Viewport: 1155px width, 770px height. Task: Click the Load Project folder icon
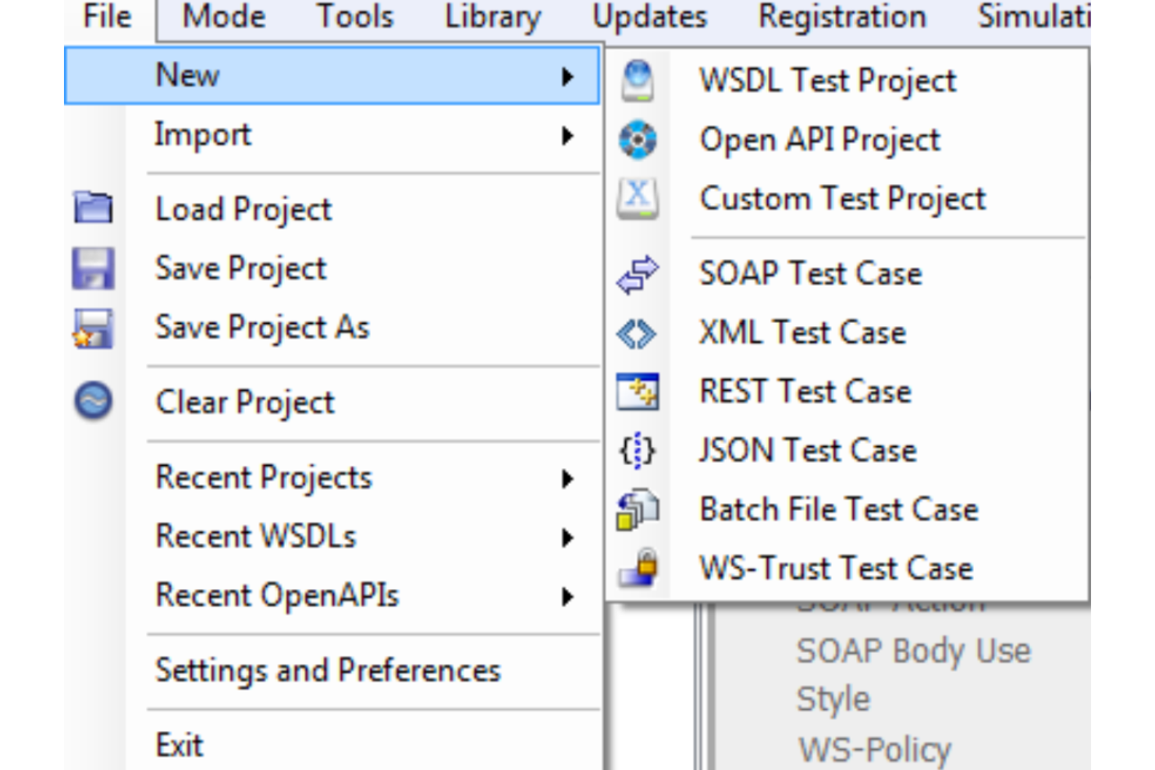tap(93, 208)
